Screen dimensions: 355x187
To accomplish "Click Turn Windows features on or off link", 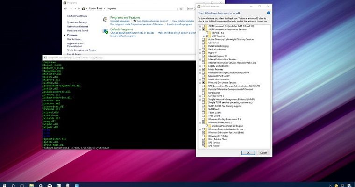I will click(x=152, y=21).
